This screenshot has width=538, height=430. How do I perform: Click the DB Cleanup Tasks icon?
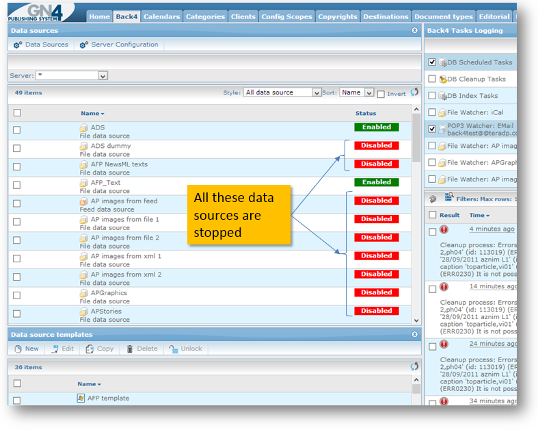[x=442, y=79]
